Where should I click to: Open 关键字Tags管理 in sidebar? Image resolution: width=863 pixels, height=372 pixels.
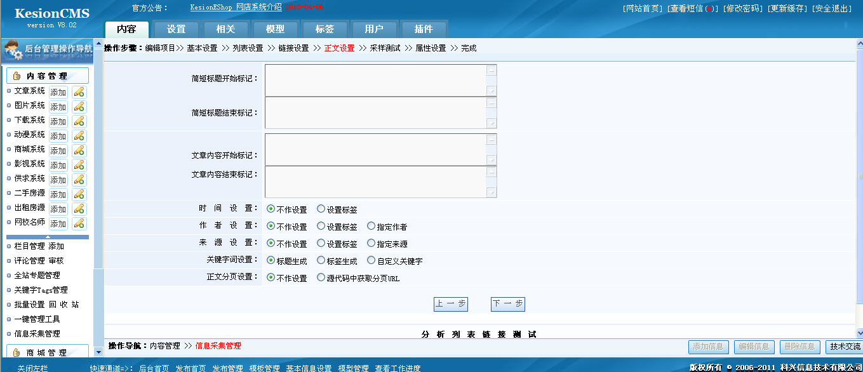(41, 289)
